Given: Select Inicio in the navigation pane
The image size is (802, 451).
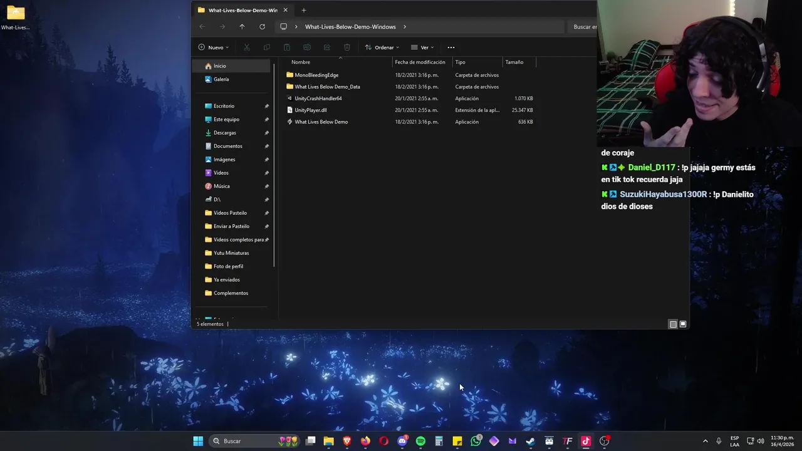Looking at the screenshot, I should click(232, 66).
